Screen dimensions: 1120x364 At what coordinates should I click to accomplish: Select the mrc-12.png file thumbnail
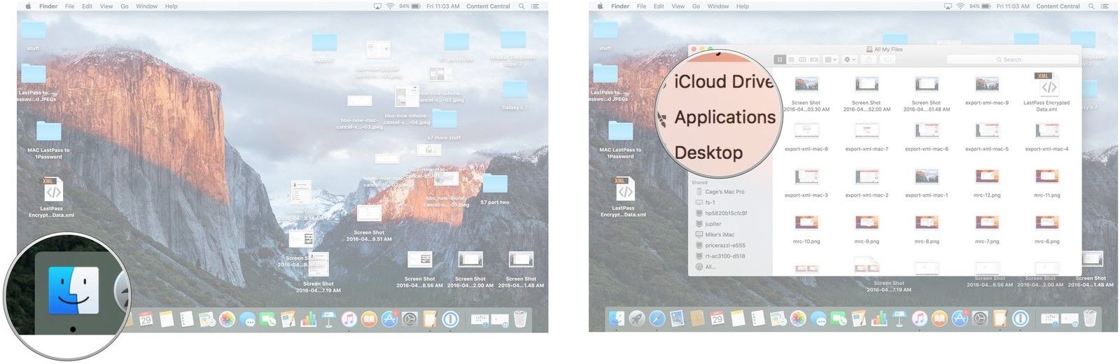click(x=986, y=177)
